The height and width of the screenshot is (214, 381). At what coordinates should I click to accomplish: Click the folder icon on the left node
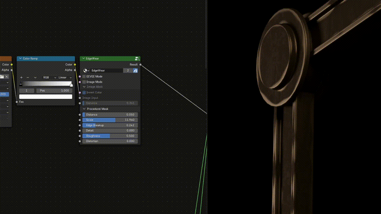(2, 77)
